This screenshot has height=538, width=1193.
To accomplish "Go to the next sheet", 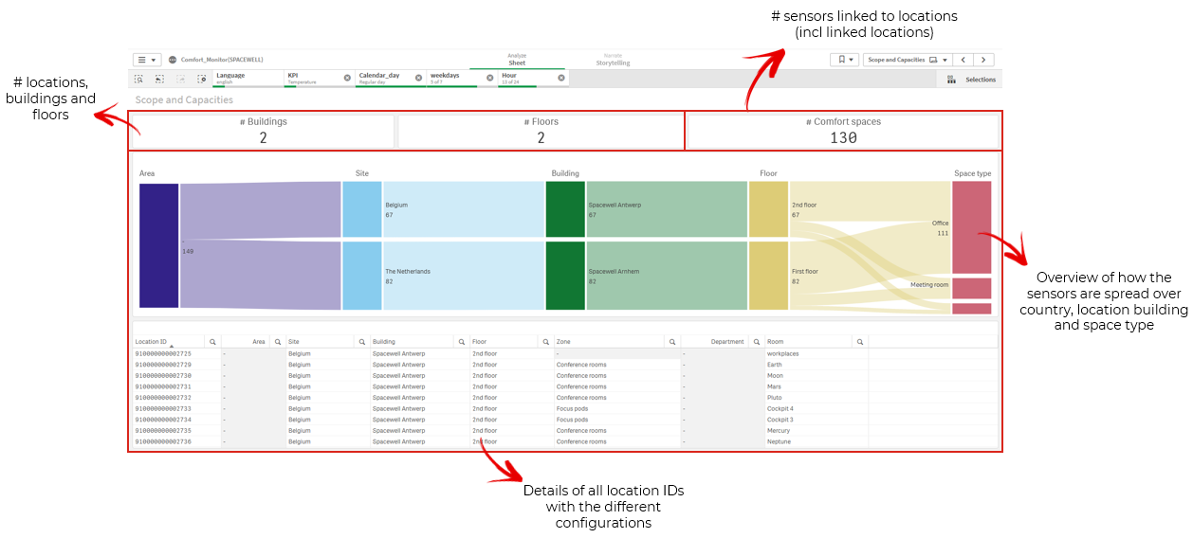I will pos(984,60).
